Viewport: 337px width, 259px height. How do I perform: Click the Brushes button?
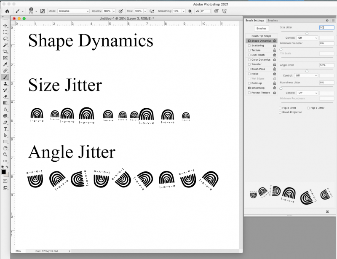tap(261, 28)
